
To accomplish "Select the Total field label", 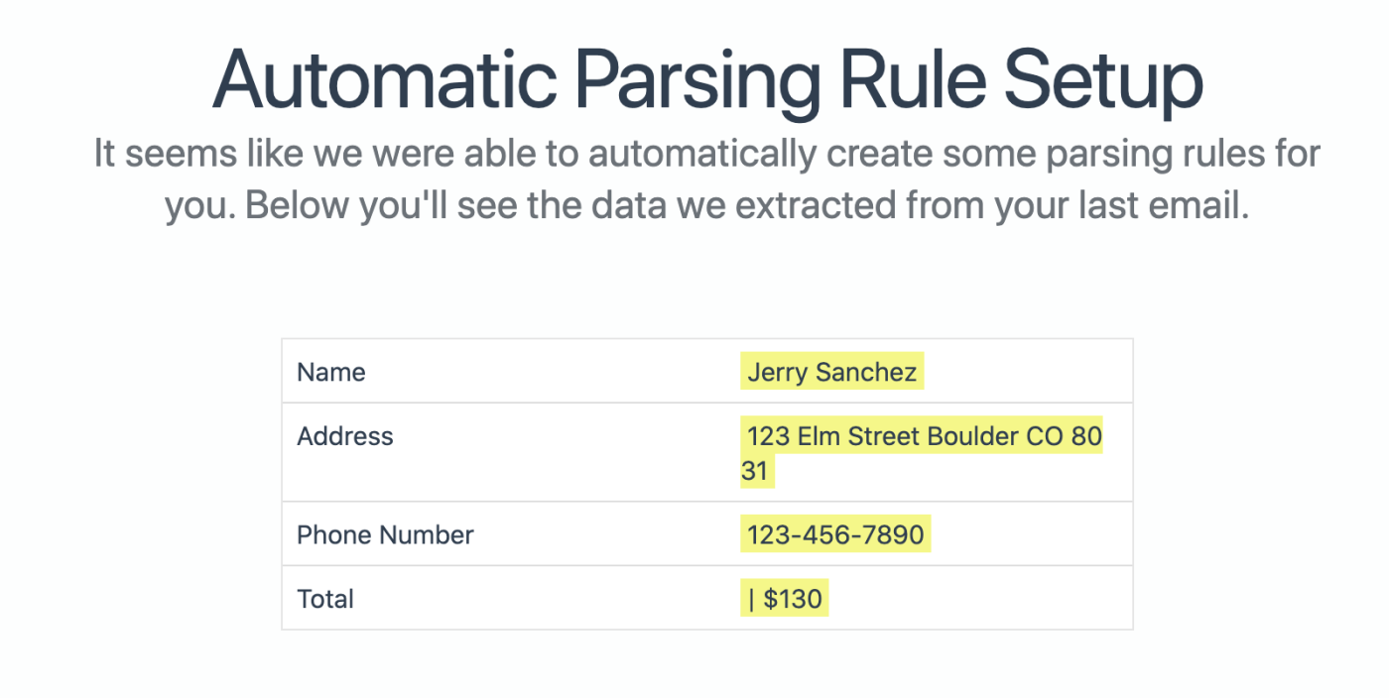I will point(325,599).
